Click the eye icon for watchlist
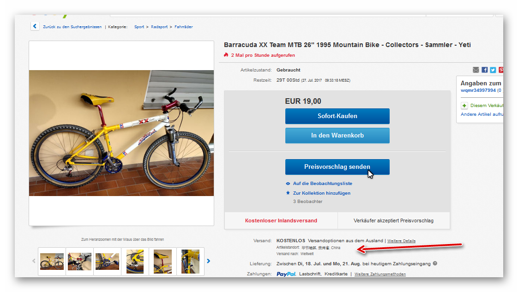518x292 pixels. click(x=288, y=184)
